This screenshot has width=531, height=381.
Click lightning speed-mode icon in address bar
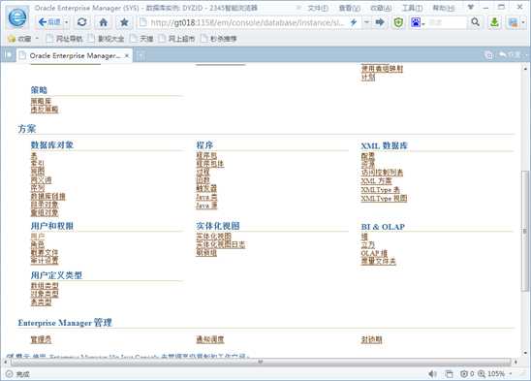tap(354, 22)
